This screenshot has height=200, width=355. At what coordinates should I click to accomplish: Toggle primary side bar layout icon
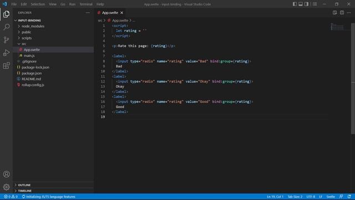pos(295,4)
